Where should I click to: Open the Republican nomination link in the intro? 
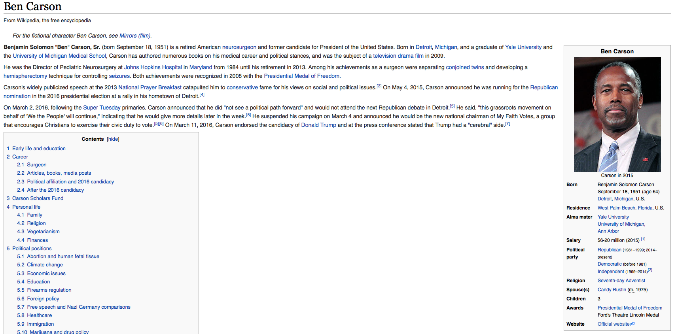(544, 87)
